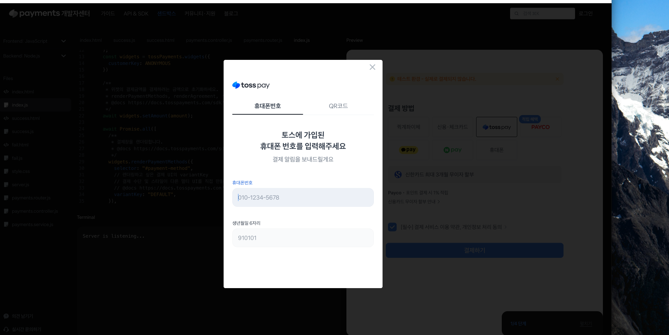The image size is (669, 335).
Task: Select the Naver N pay payment method tile
Action: coord(453,150)
